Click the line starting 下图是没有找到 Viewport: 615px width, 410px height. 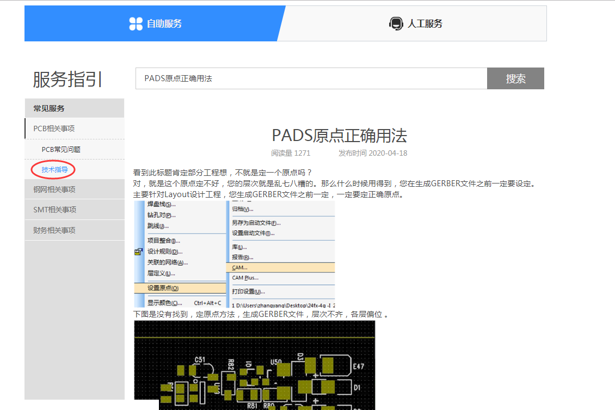tap(261, 314)
